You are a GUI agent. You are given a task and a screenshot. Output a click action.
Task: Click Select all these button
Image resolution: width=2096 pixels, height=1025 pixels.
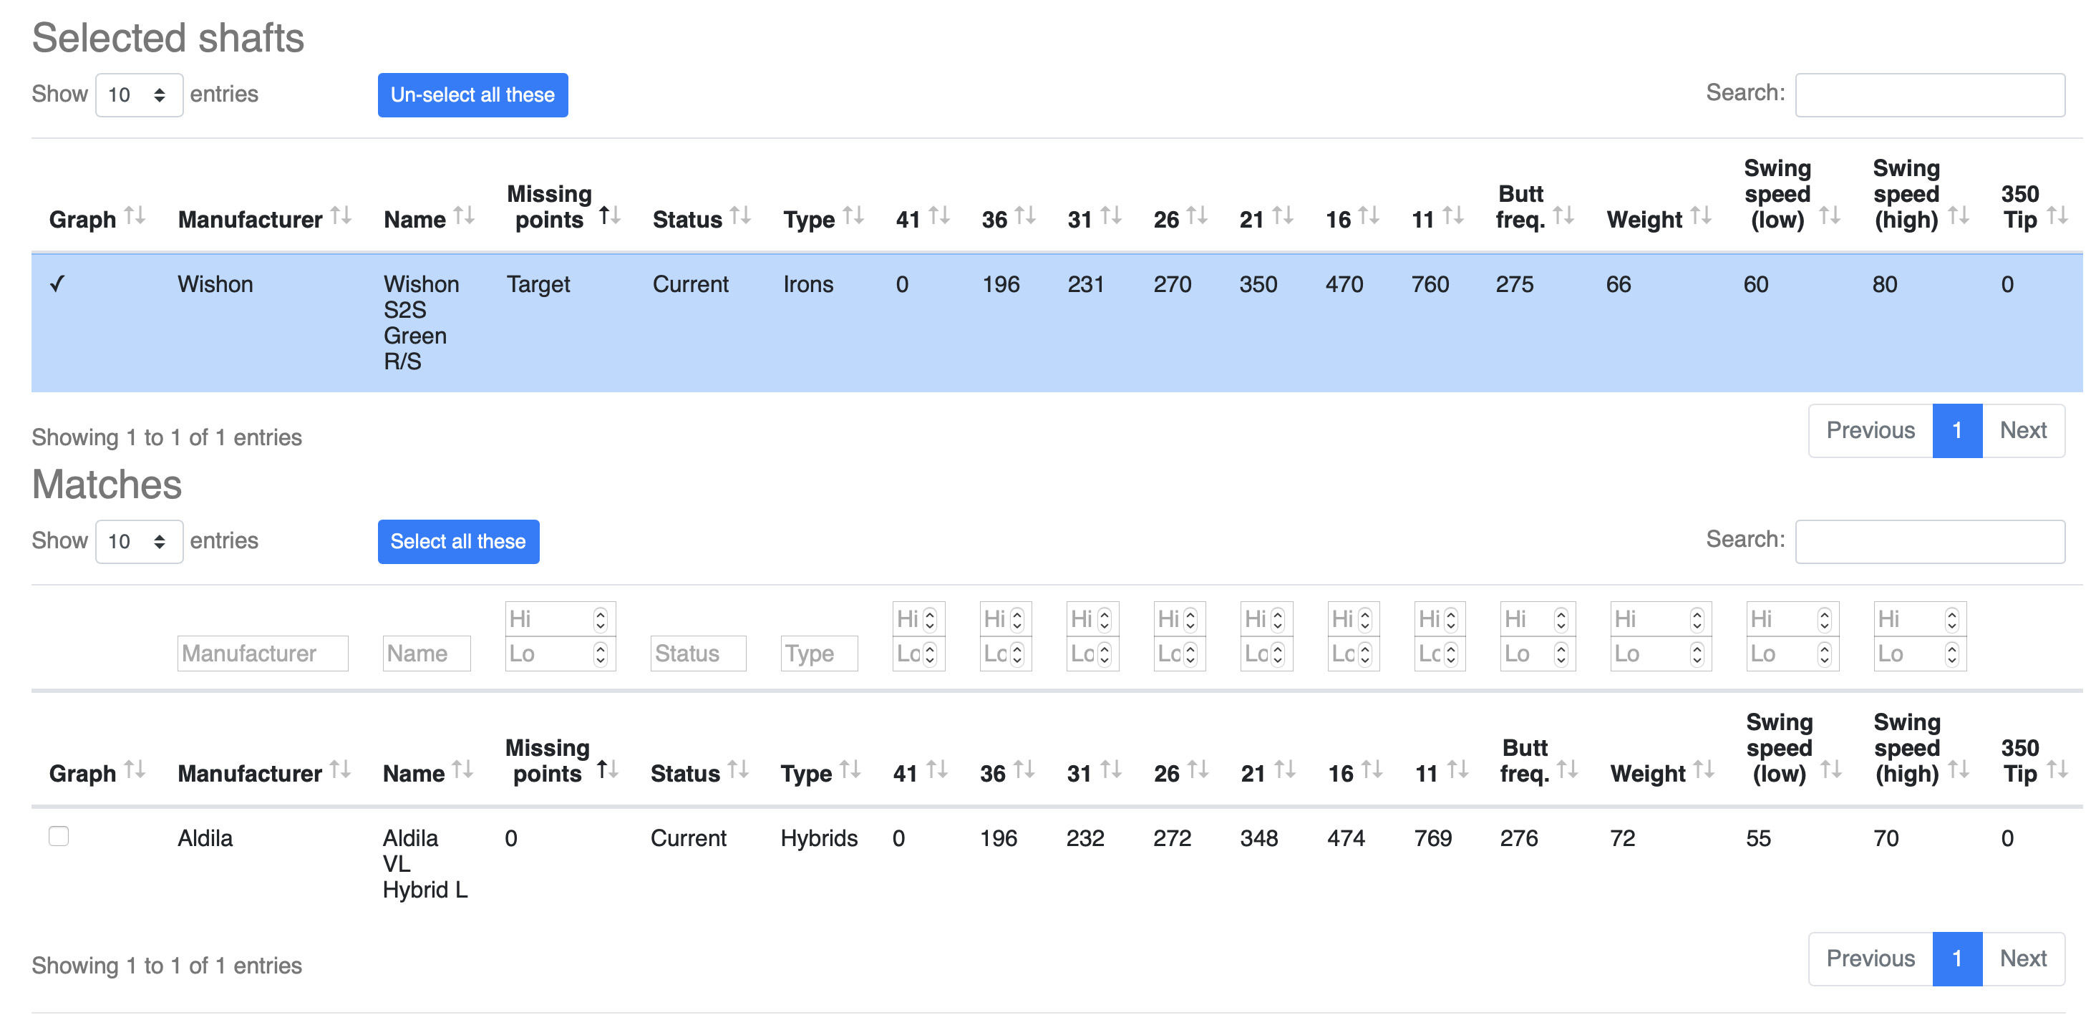[x=458, y=542]
